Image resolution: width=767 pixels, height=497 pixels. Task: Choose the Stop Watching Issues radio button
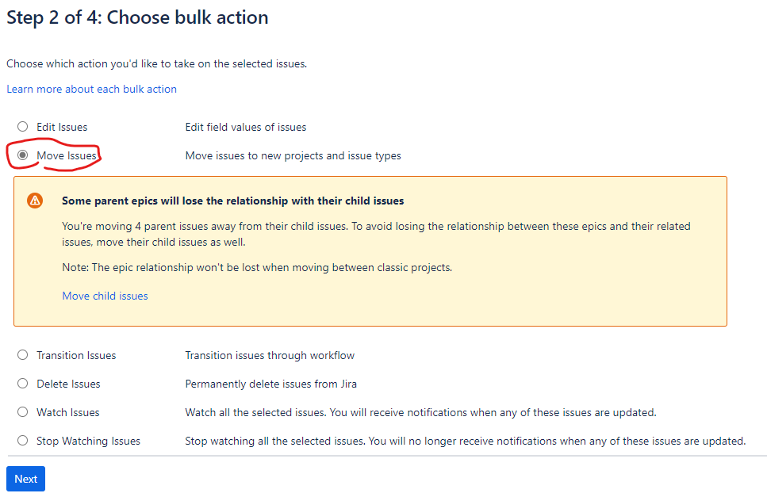pos(22,441)
